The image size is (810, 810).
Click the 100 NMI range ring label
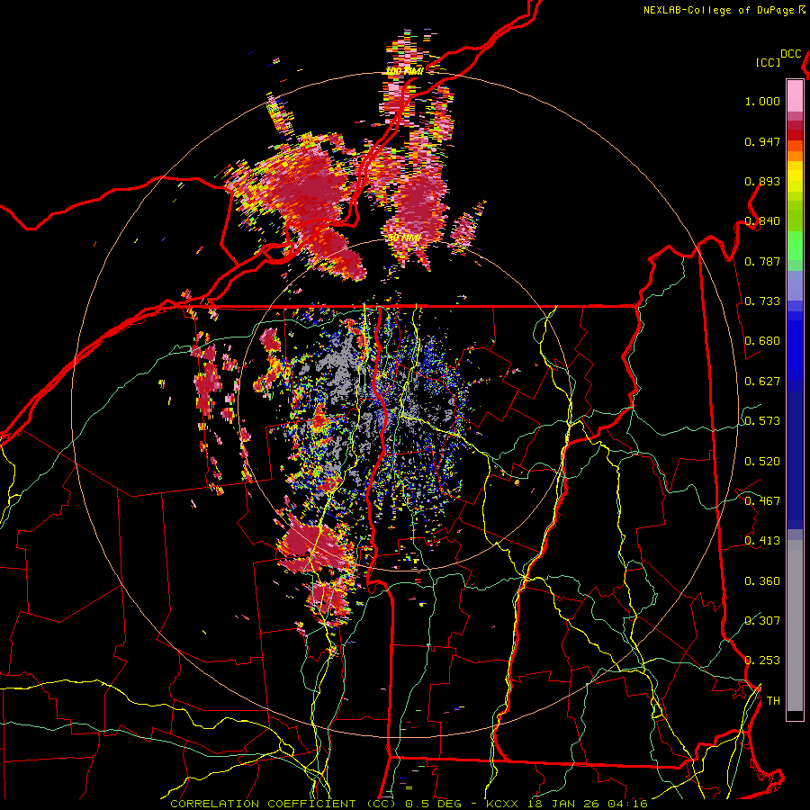pyautogui.click(x=404, y=71)
